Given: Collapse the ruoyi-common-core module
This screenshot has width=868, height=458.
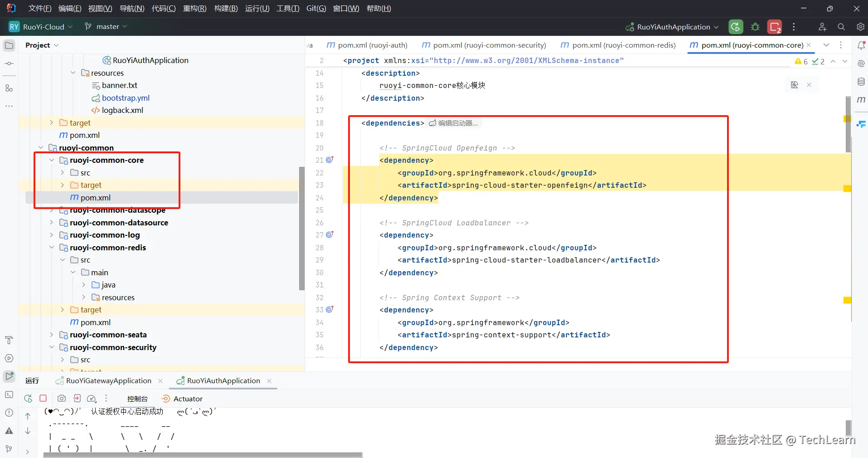Looking at the screenshot, I should [x=52, y=160].
